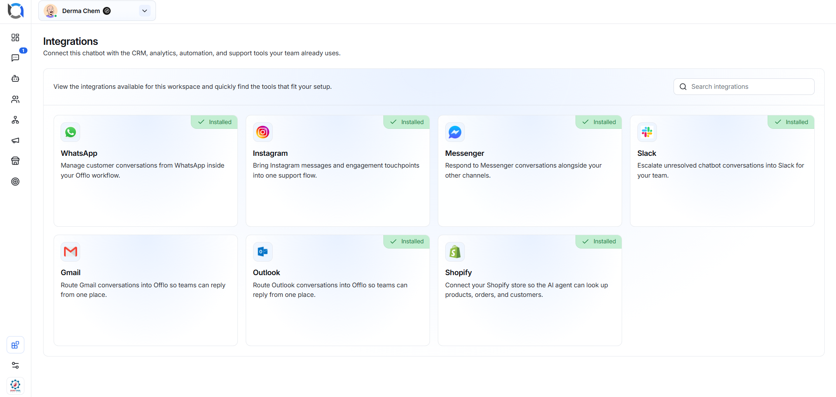
Task: Click the Installed badge on Instagram card
Action: point(406,122)
